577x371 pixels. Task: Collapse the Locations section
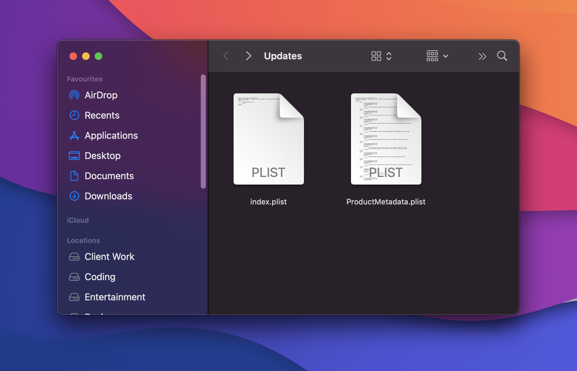pyautogui.click(x=83, y=240)
